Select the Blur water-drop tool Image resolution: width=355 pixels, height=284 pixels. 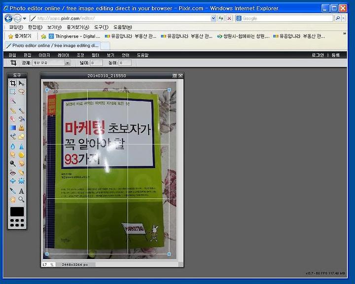pyautogui.click(x=13, y=146)
